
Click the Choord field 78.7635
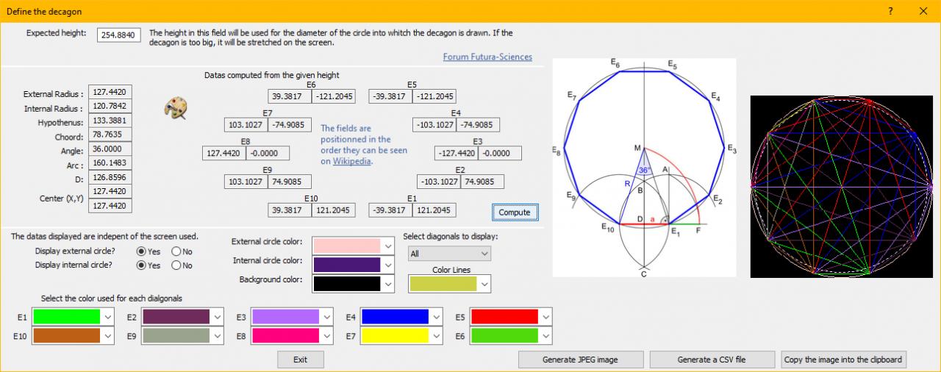[x=110, y=135]
